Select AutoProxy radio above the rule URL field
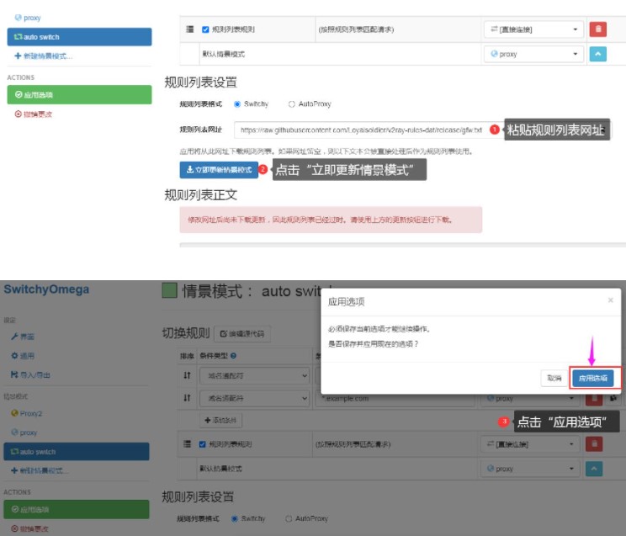This screenshot has width=626, height=536. tap(292, 104)
